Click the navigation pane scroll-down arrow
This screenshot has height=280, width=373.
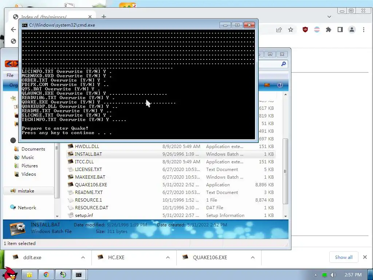57,217
